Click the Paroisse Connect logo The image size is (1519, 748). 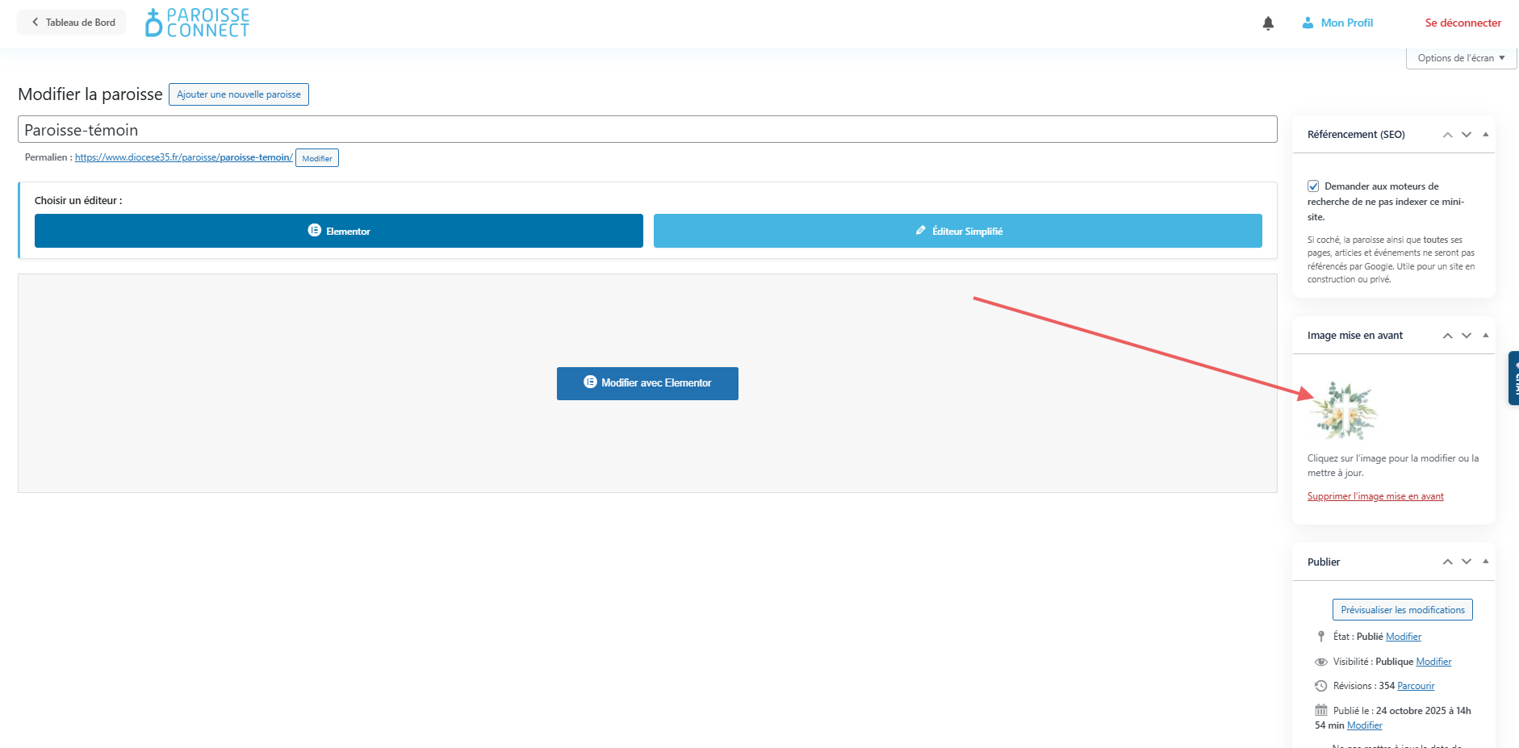point(198,23)
